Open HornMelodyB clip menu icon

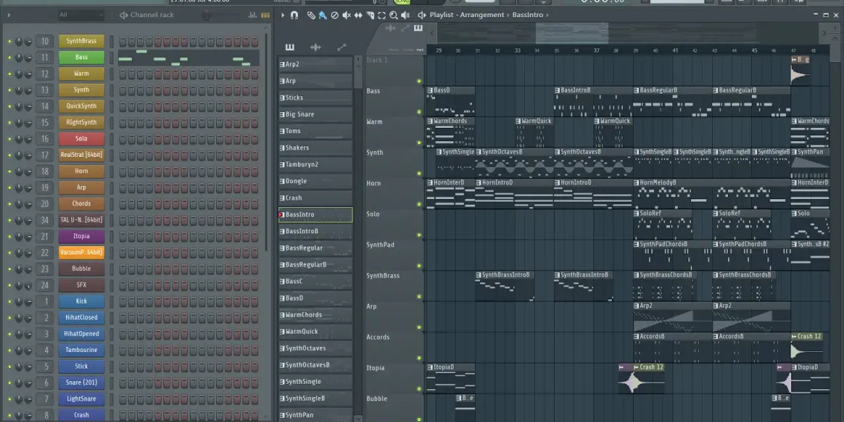pyautogui.click(x=636, y=183)
